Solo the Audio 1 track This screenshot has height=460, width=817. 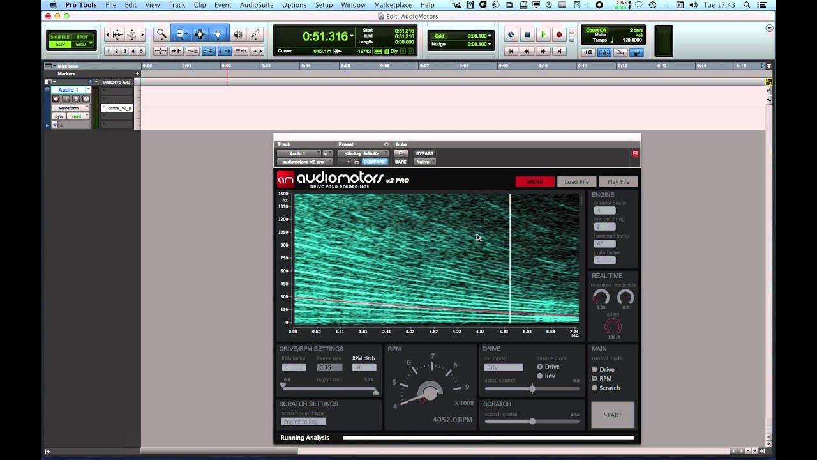(x=76, y=99)
